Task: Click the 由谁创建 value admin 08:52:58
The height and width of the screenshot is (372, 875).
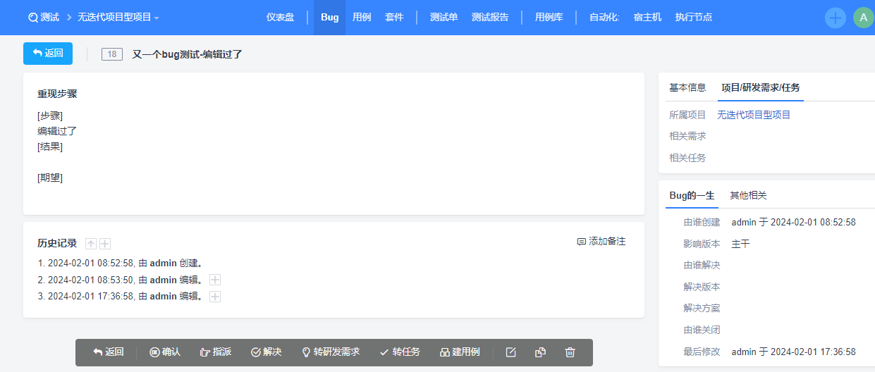Action: coord(794,222)
